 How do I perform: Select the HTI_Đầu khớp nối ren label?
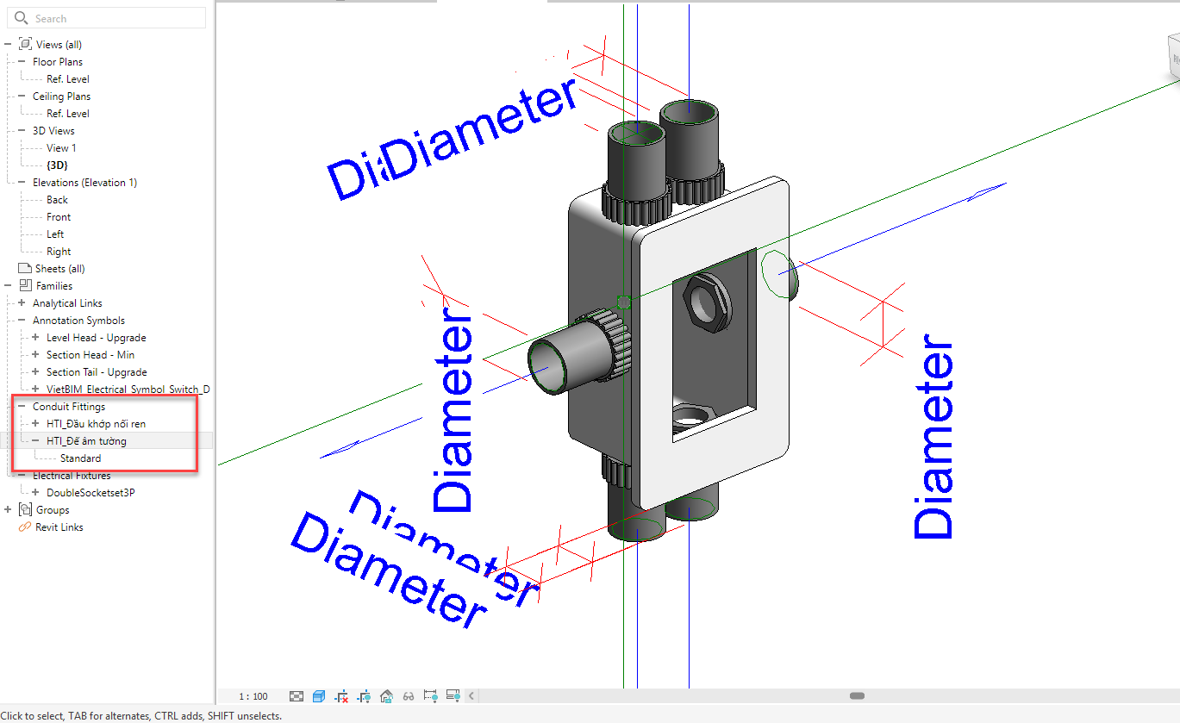(x=97, y=423)
